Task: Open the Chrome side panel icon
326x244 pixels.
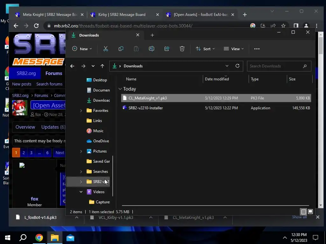Action: click(296, 26)
